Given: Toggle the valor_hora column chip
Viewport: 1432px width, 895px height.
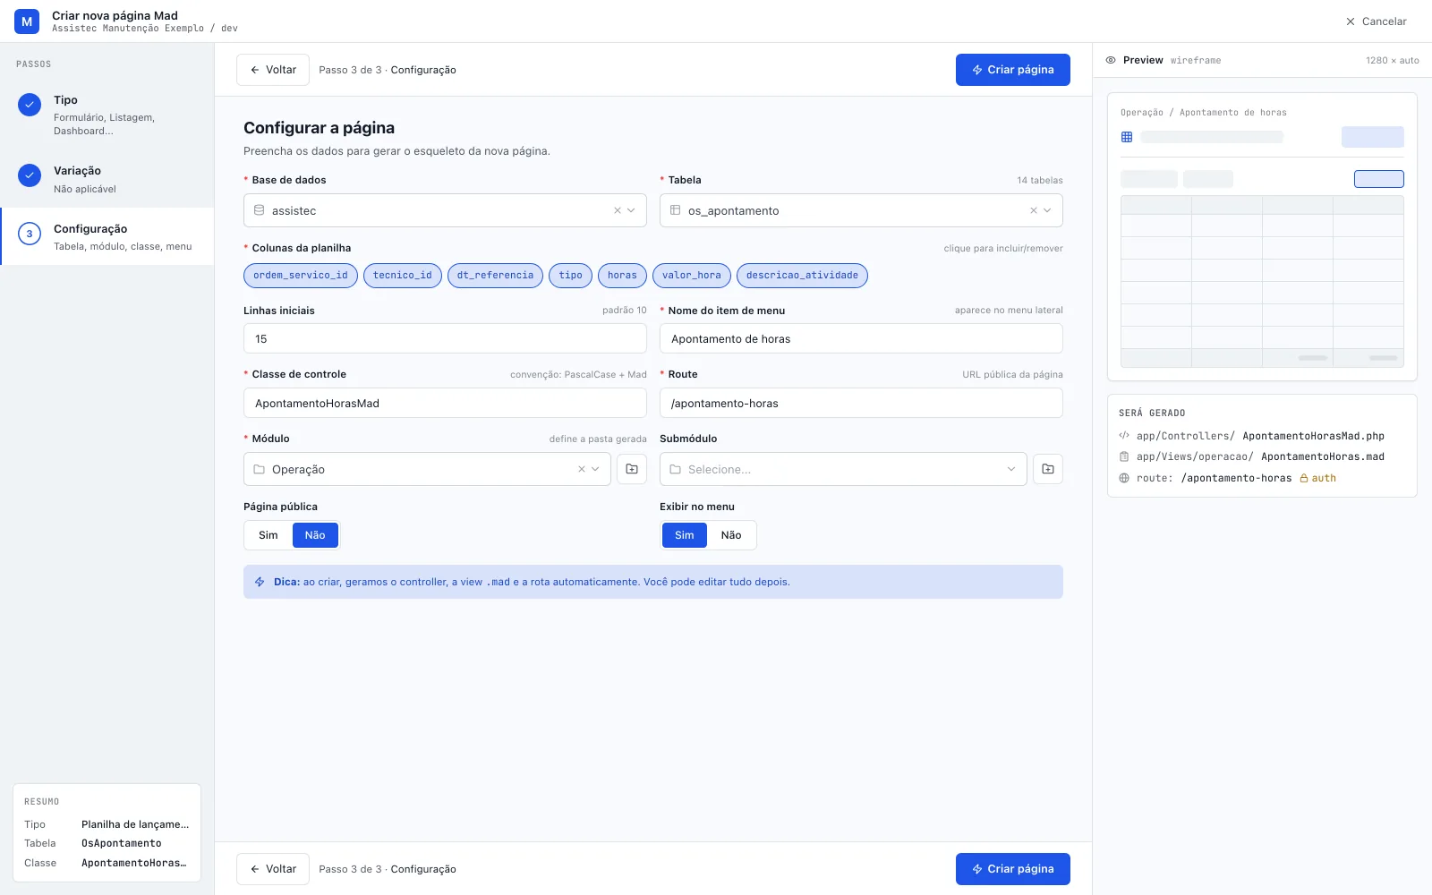Looking at the screenshot, I should [x=692, y=276].
